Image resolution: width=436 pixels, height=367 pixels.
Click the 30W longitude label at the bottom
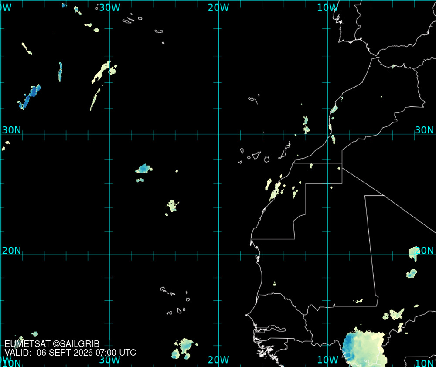click(x=109, y=360)
